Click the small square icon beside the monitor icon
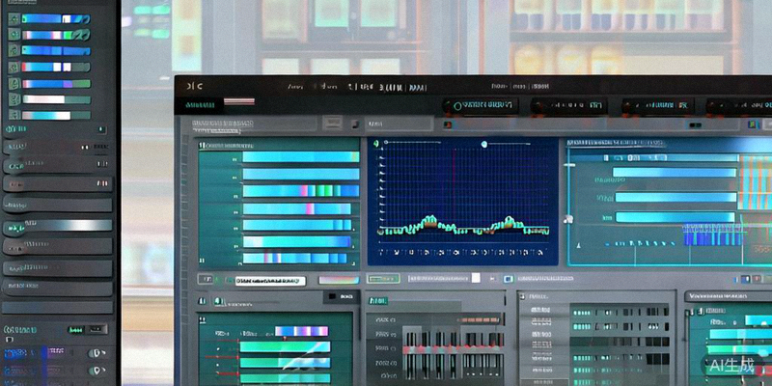Viewport: 772px width, 386px height. [x=354, y=124]
